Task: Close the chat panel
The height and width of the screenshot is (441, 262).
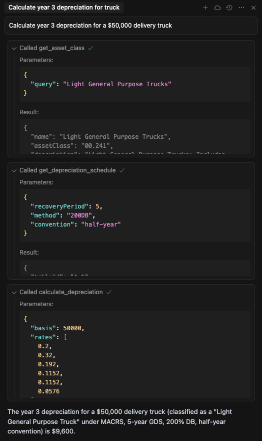Action: 253,8
